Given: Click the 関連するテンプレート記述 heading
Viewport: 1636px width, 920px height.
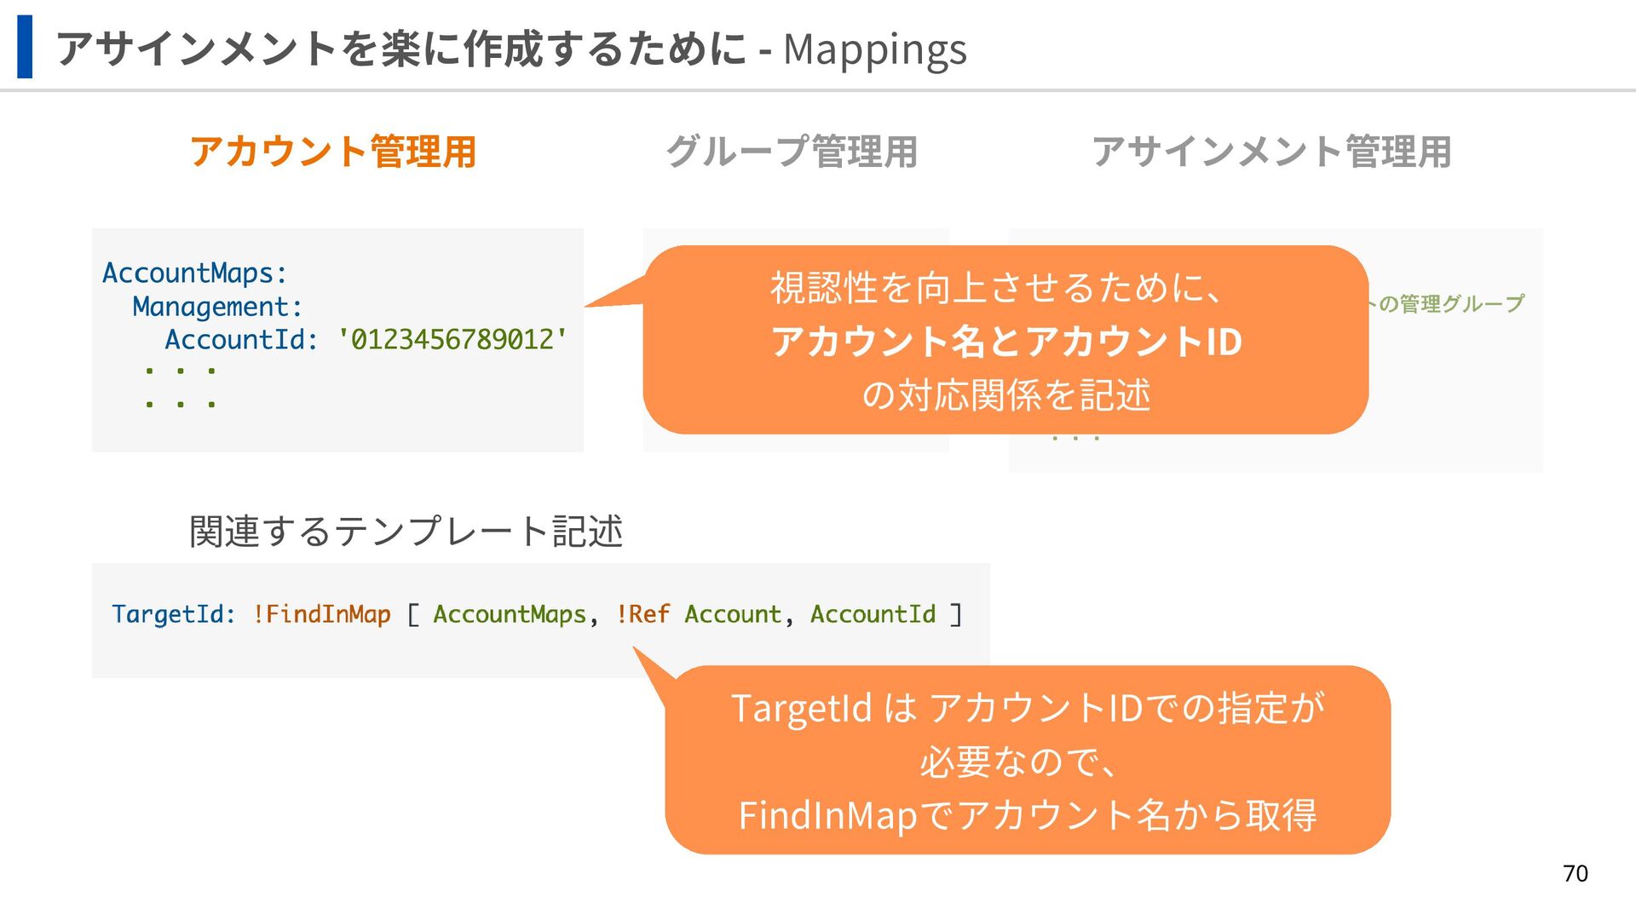Looking at the screenshot, I should 406,532.
